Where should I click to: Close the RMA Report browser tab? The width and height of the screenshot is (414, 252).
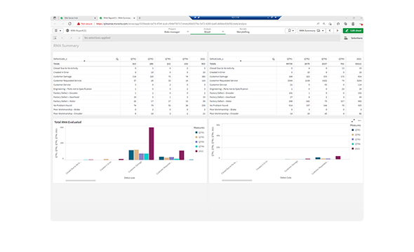pyautogui.click(x=134, y=18)
